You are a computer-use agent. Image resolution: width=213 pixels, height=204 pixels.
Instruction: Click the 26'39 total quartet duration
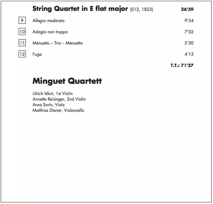(187, 10)
